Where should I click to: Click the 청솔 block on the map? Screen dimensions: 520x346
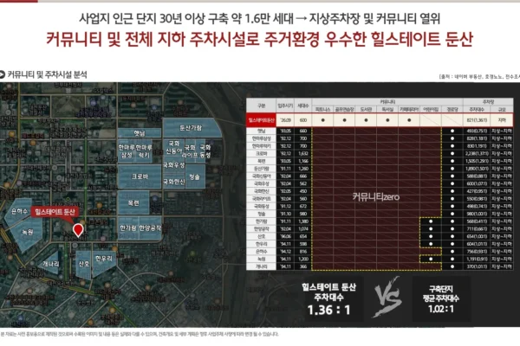click(x=195, y=176)
